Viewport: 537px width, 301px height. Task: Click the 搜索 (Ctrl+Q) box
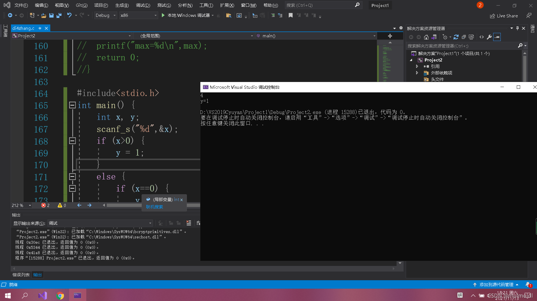click(323, 5)
